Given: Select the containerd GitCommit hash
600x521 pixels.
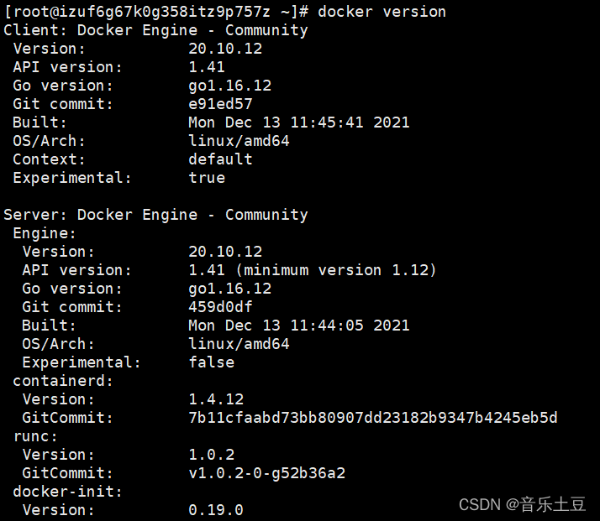Looking at the screenshot, I should 373,418.
